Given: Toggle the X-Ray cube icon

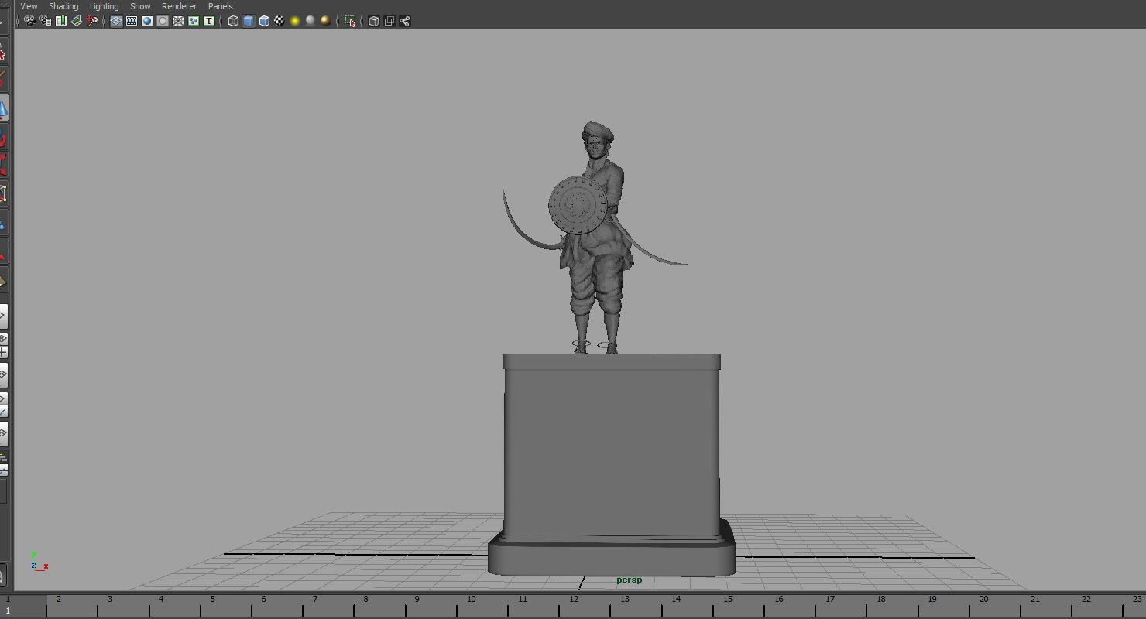Looking at the screenshot, I should click(x=374, y=21).
